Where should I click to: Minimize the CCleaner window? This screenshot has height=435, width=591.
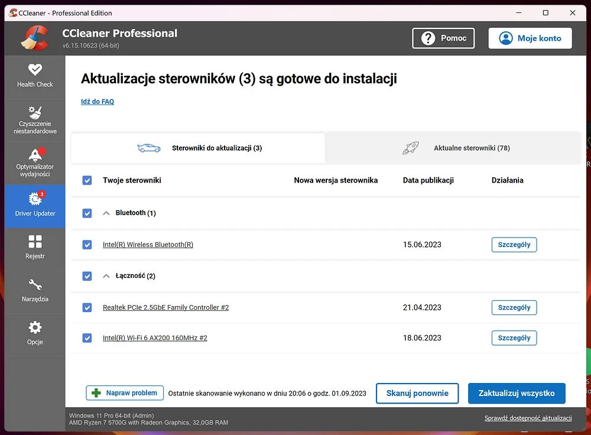[519, 13]
